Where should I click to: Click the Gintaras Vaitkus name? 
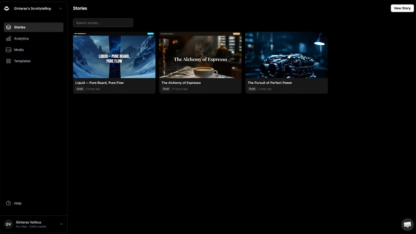(x=29, y=223)
